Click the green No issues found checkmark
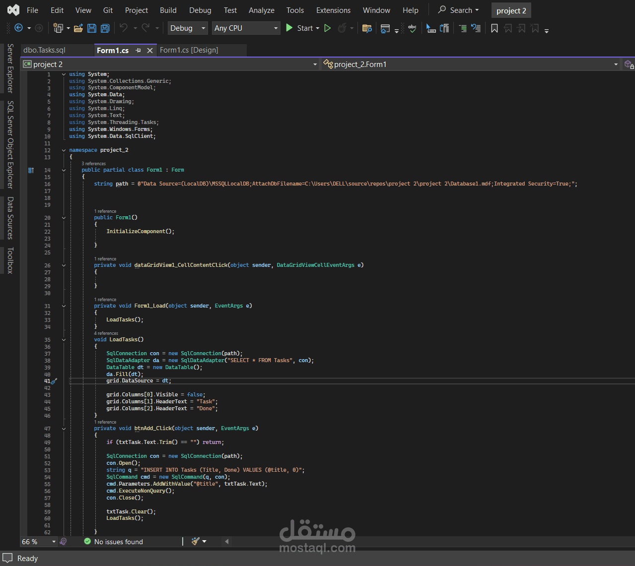The image size is (635, 566). pos(87,541)
